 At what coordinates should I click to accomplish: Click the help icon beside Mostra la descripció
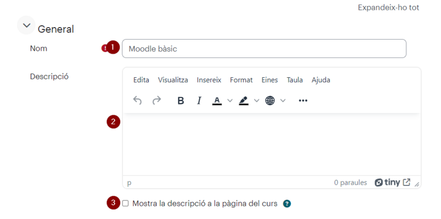287,204
